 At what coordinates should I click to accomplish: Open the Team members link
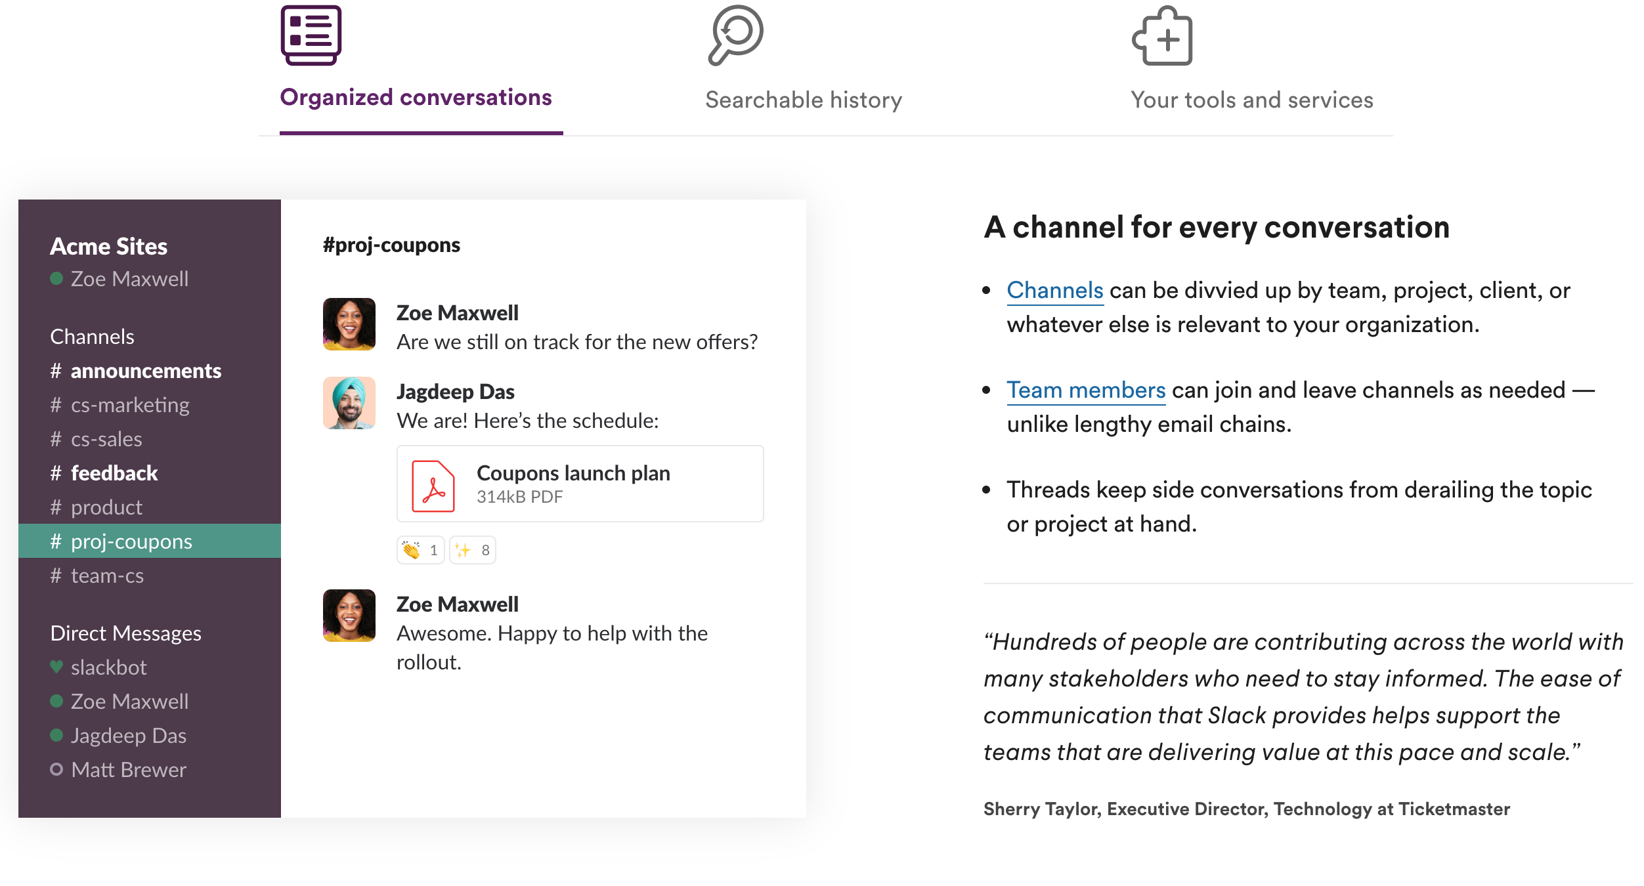(1086, 390)
